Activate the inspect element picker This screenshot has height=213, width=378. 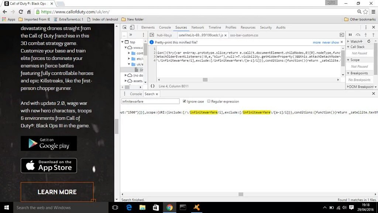[x=125, y=27]
